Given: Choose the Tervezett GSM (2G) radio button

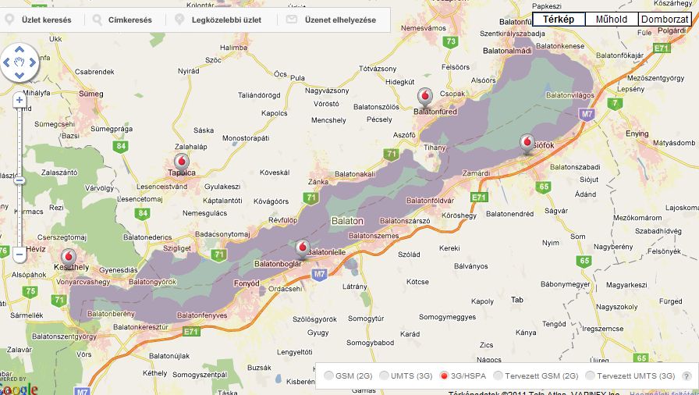Looking at the screenshot, I should (x=497, y=376).
